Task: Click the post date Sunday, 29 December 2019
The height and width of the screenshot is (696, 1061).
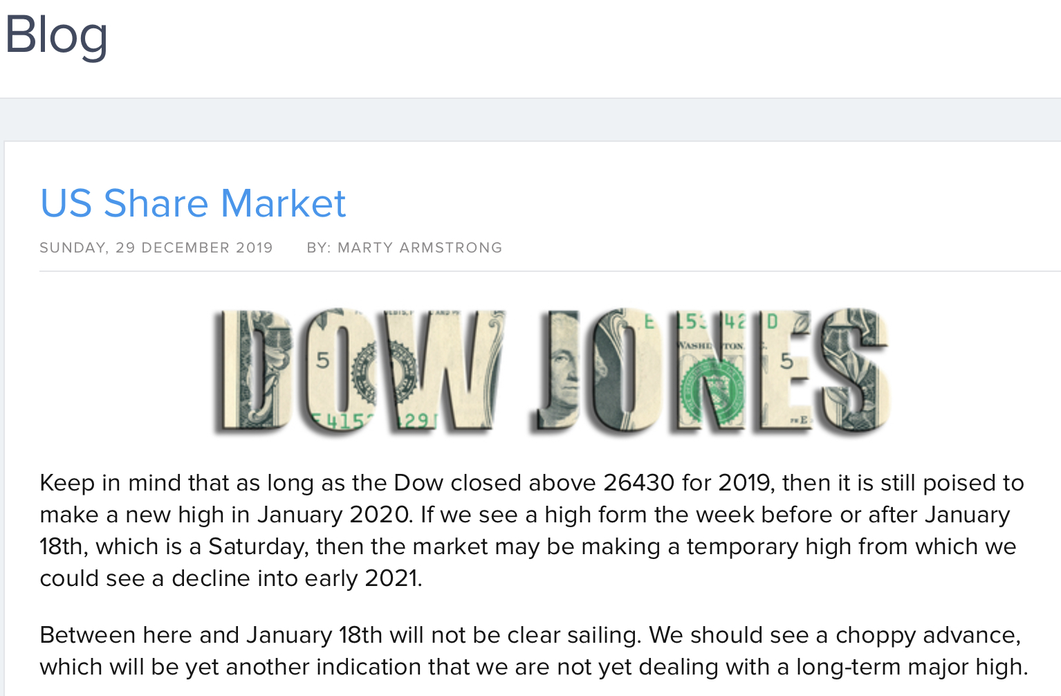Action: pos(156,248)
